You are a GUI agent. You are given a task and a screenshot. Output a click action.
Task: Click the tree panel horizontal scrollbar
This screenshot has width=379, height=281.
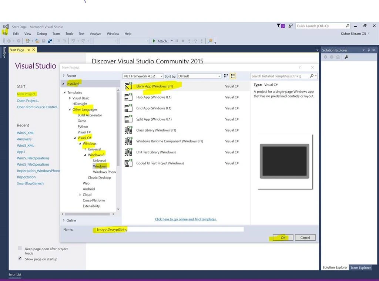tap(87, 214)
